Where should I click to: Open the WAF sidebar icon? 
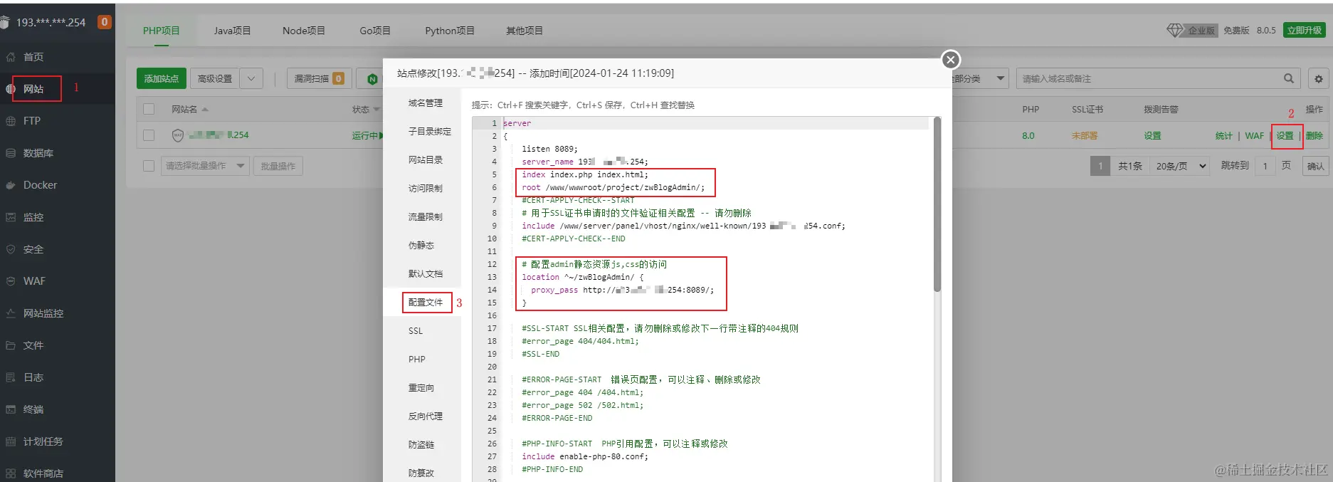pyautogui.click(x=11, y=281)
